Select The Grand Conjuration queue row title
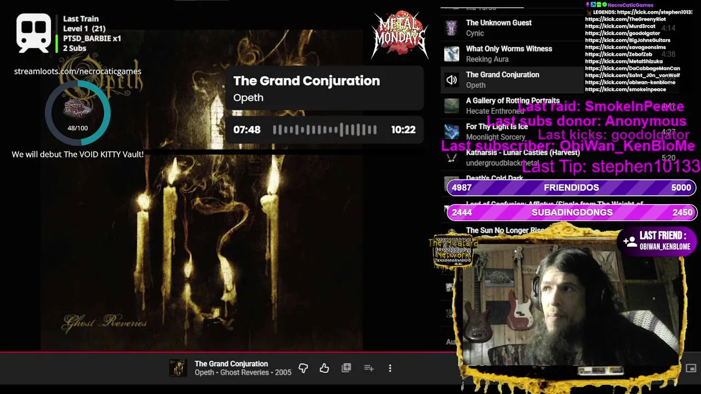701x394 pixels. point(502,74)
